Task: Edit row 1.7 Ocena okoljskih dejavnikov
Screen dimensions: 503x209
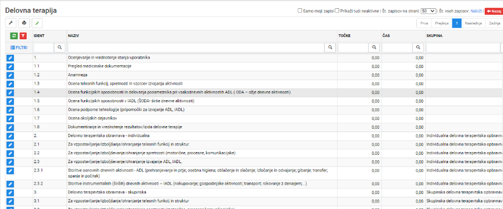Action: tap(10, 118)
